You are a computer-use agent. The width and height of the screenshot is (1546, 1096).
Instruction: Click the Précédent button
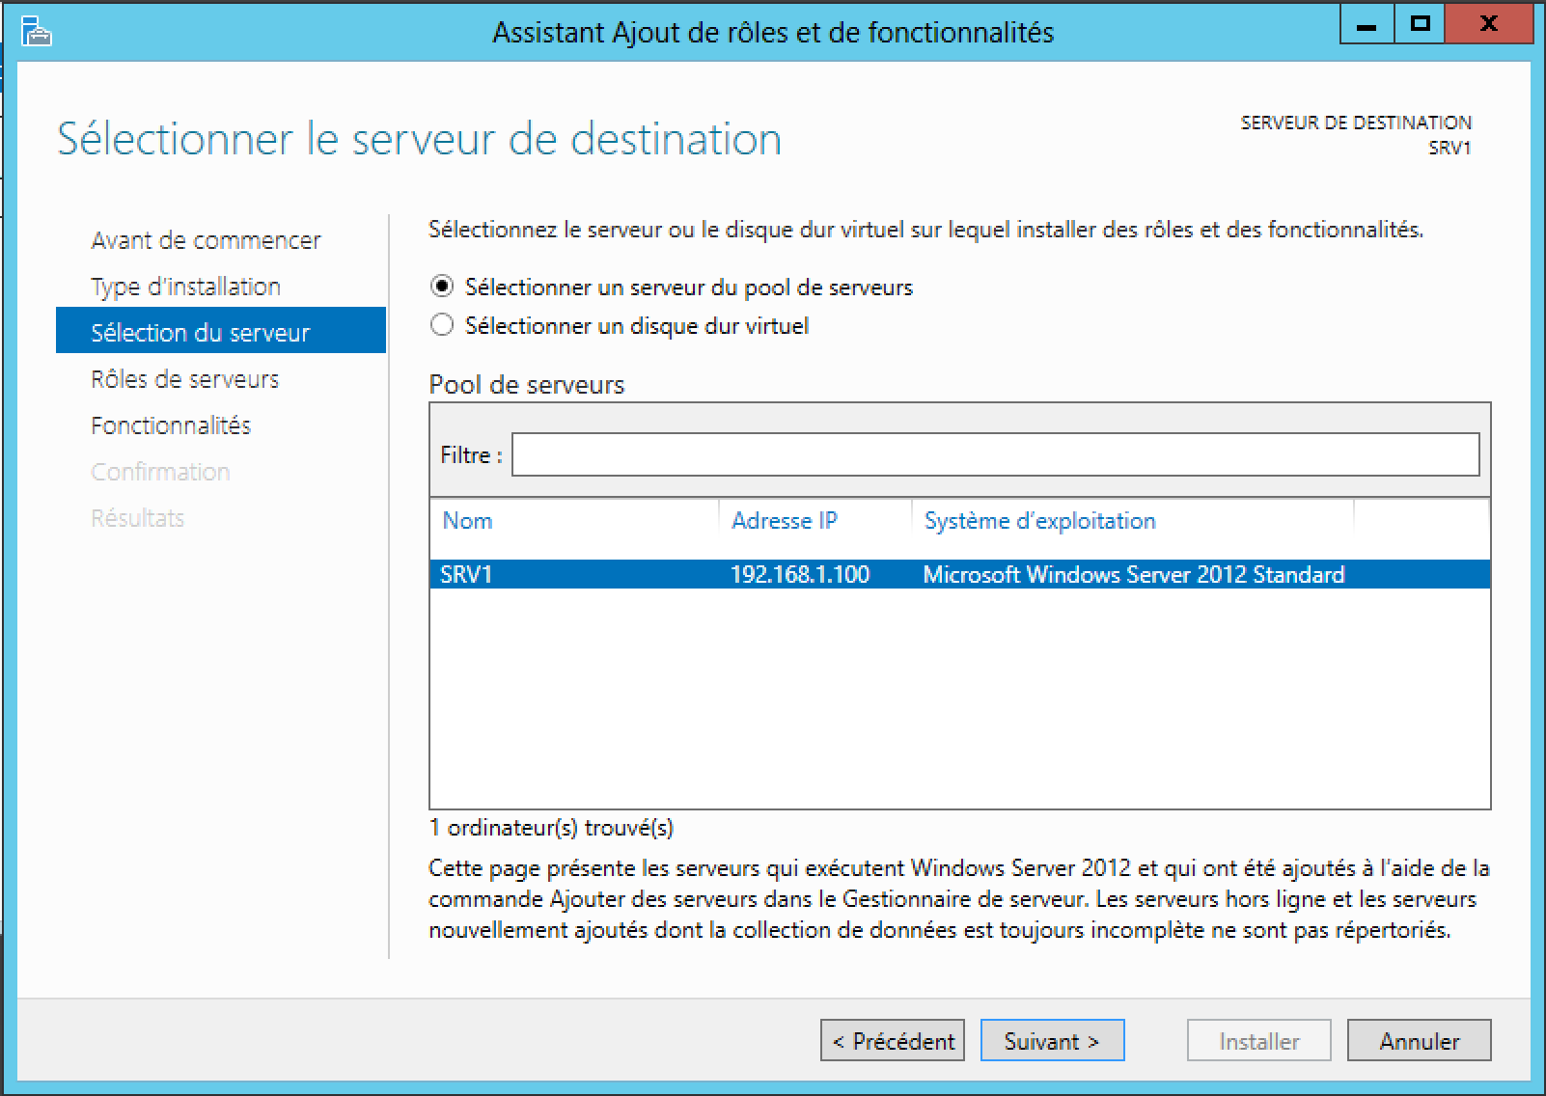point(893,1041)
